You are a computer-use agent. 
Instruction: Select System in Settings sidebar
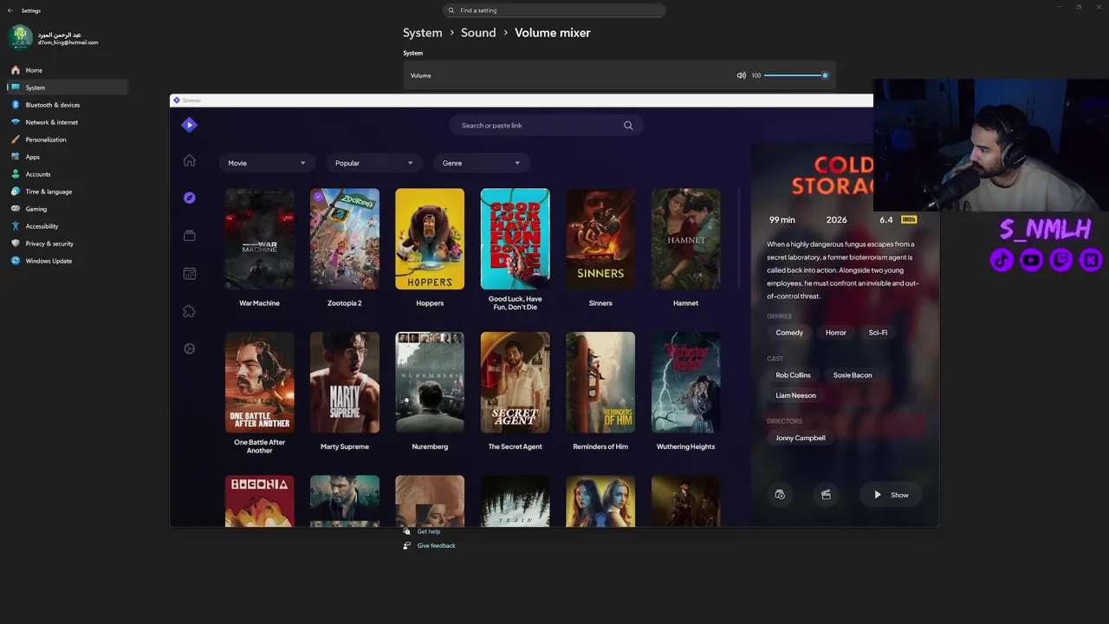pyautogui.click(x=68, y=88)
